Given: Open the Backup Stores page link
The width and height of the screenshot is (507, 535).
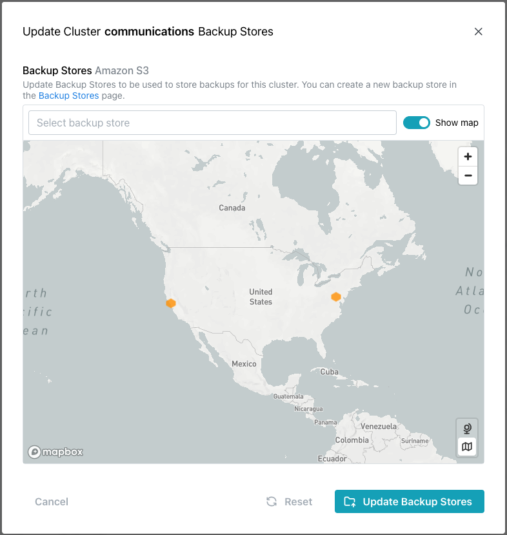Looking at the screenshot, I should click(x=68, y=96).
